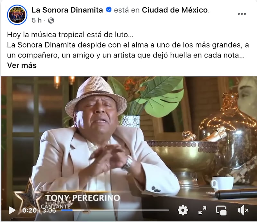Unmute the video sound
The width and height of the screenshot is (257, 222).
pos(243,210)
